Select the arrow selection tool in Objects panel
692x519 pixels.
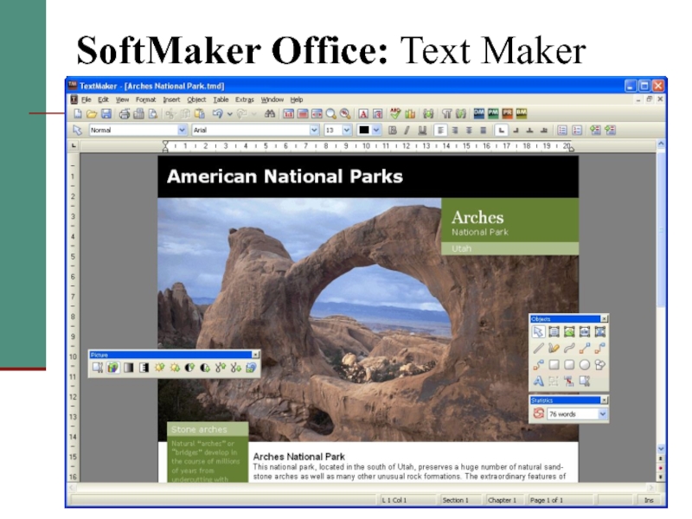point(538,331)
